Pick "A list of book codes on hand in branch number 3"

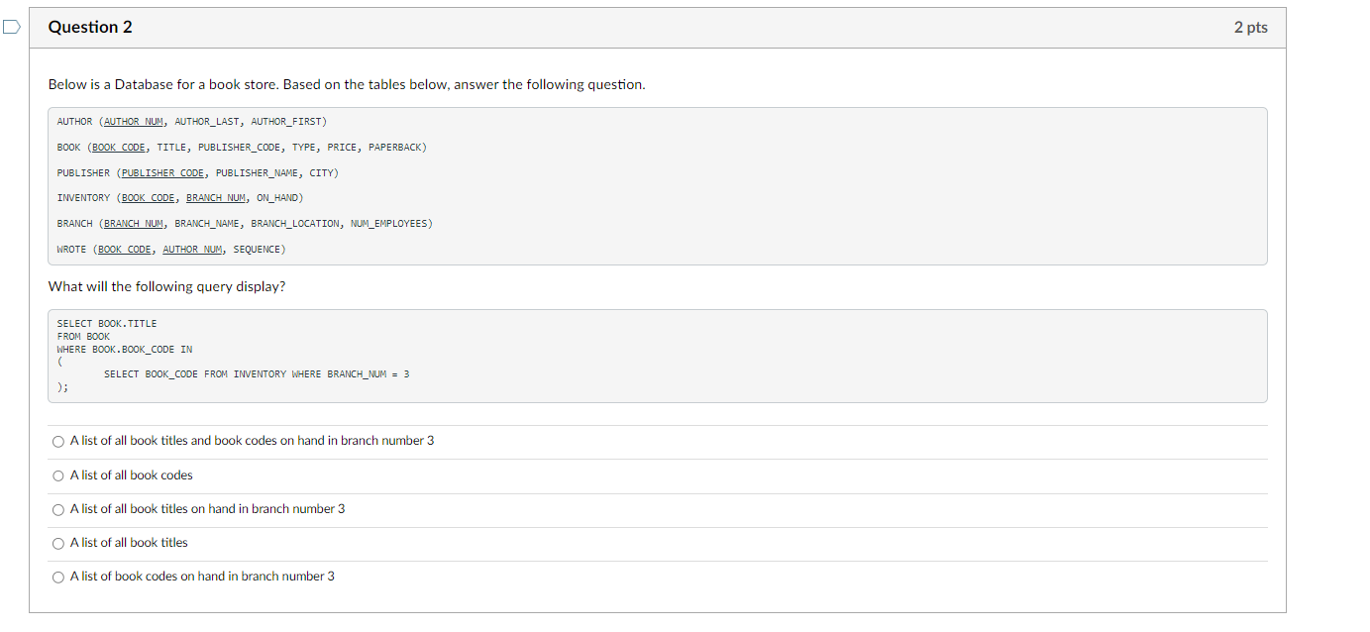(x=57, y=577)
